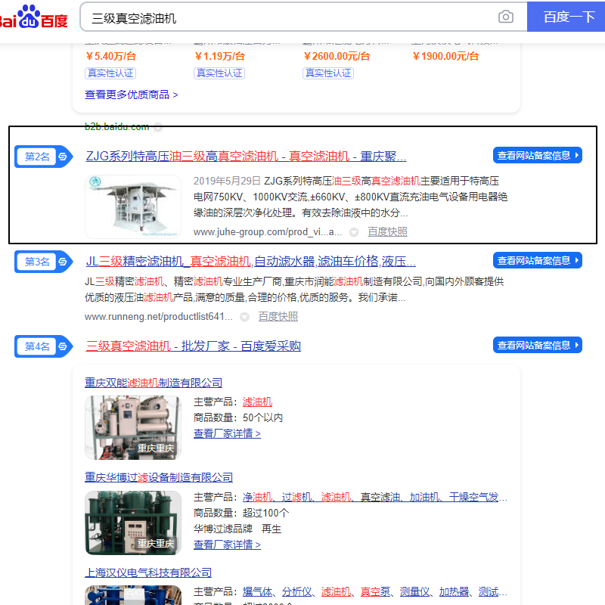This screenshot has height=605, width=605.
Task: Click price ¥1900.00元/台
Action: [x=445, y=56]
